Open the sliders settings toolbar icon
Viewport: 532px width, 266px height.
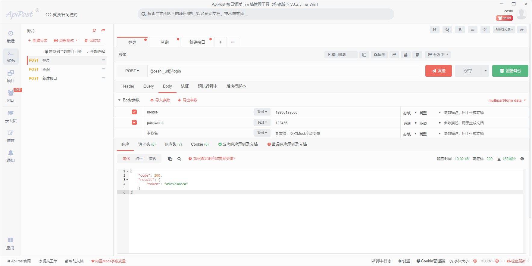pos(485,30)
